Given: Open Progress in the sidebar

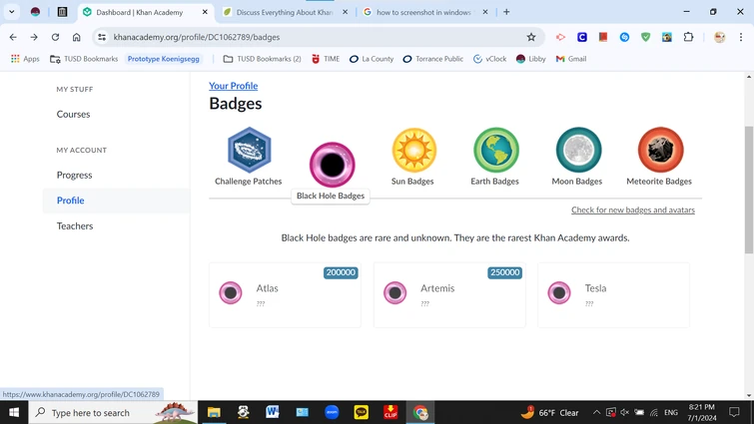Looking at the screenshot, I should pos(74,175).
